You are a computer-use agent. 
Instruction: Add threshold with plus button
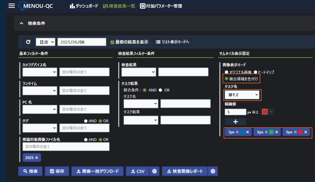[x=236, y=122]
